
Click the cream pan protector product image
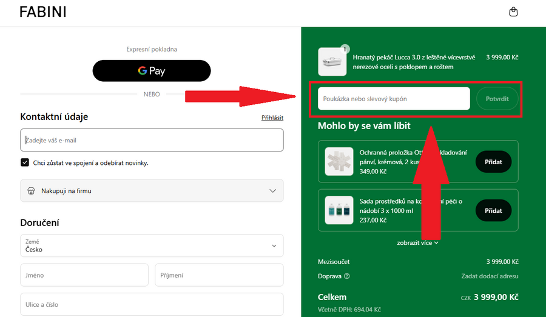(339, 162)
